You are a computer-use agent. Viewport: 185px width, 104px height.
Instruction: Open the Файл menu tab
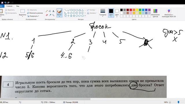(2, 6)
